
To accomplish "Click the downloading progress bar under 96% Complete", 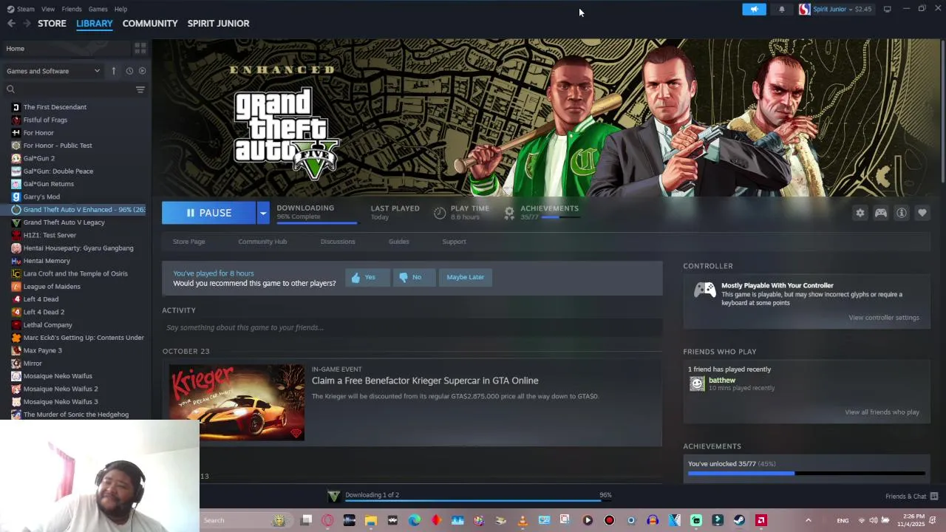I will pos(316,222).
